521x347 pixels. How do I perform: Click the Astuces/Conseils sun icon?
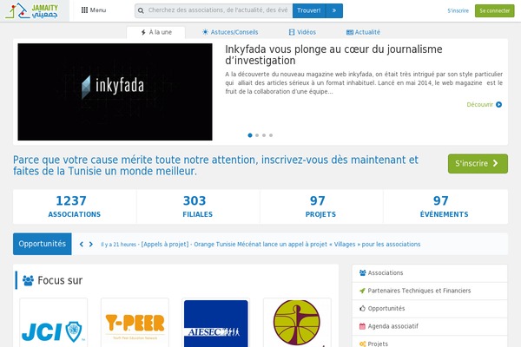(x=205, y=32)
